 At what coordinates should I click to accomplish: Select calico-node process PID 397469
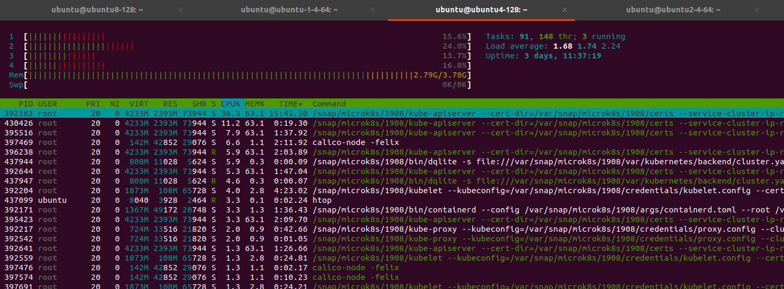tap(392, 142)
